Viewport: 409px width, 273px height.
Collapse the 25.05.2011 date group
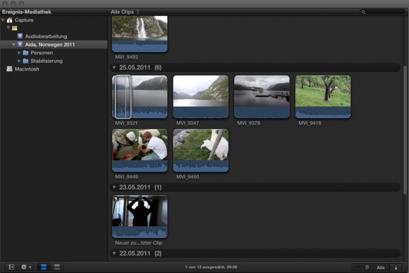click(114, 67)
